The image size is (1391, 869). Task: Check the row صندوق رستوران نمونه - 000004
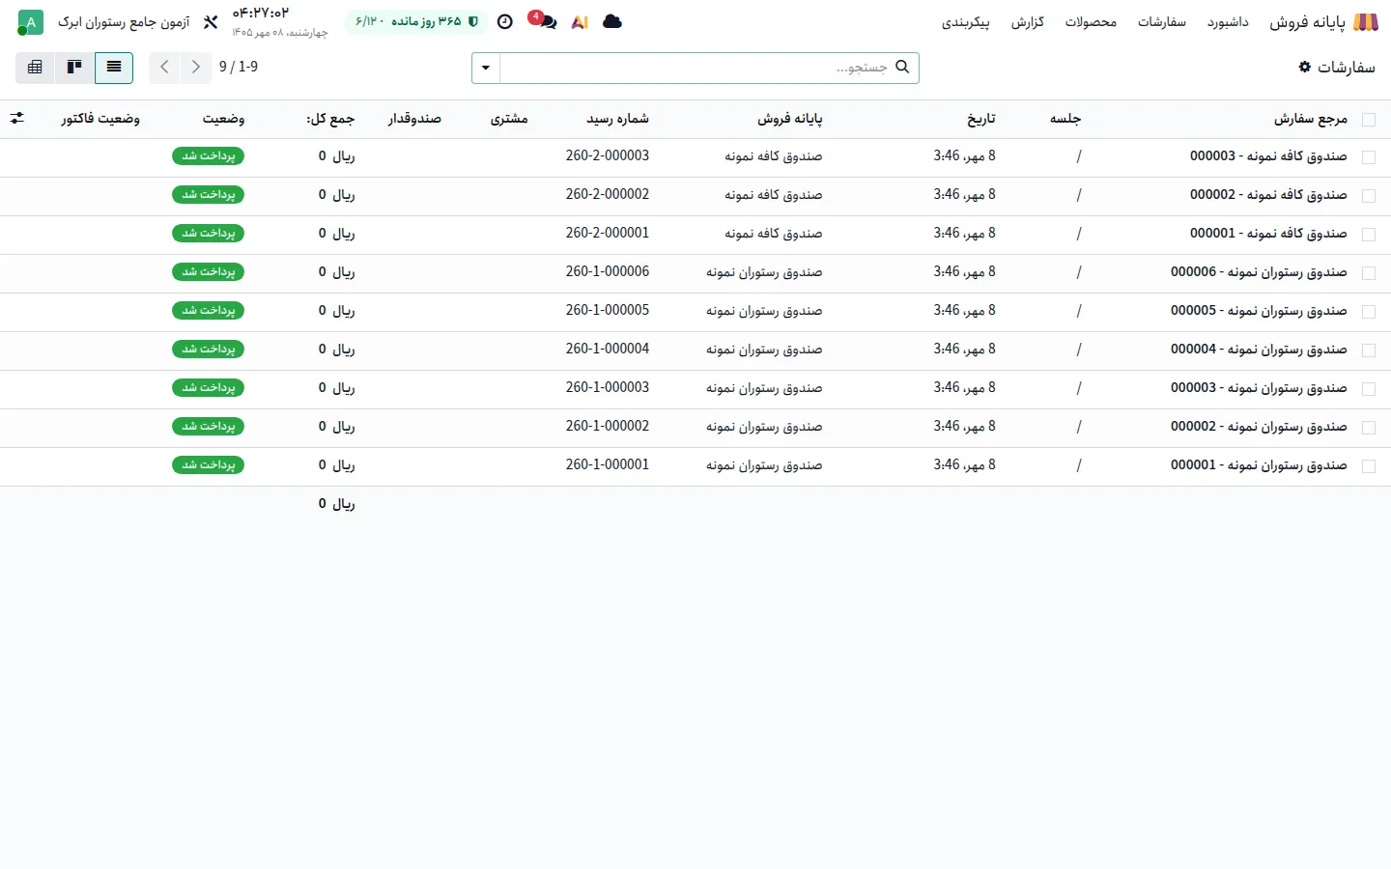(x=1368, y=350)
